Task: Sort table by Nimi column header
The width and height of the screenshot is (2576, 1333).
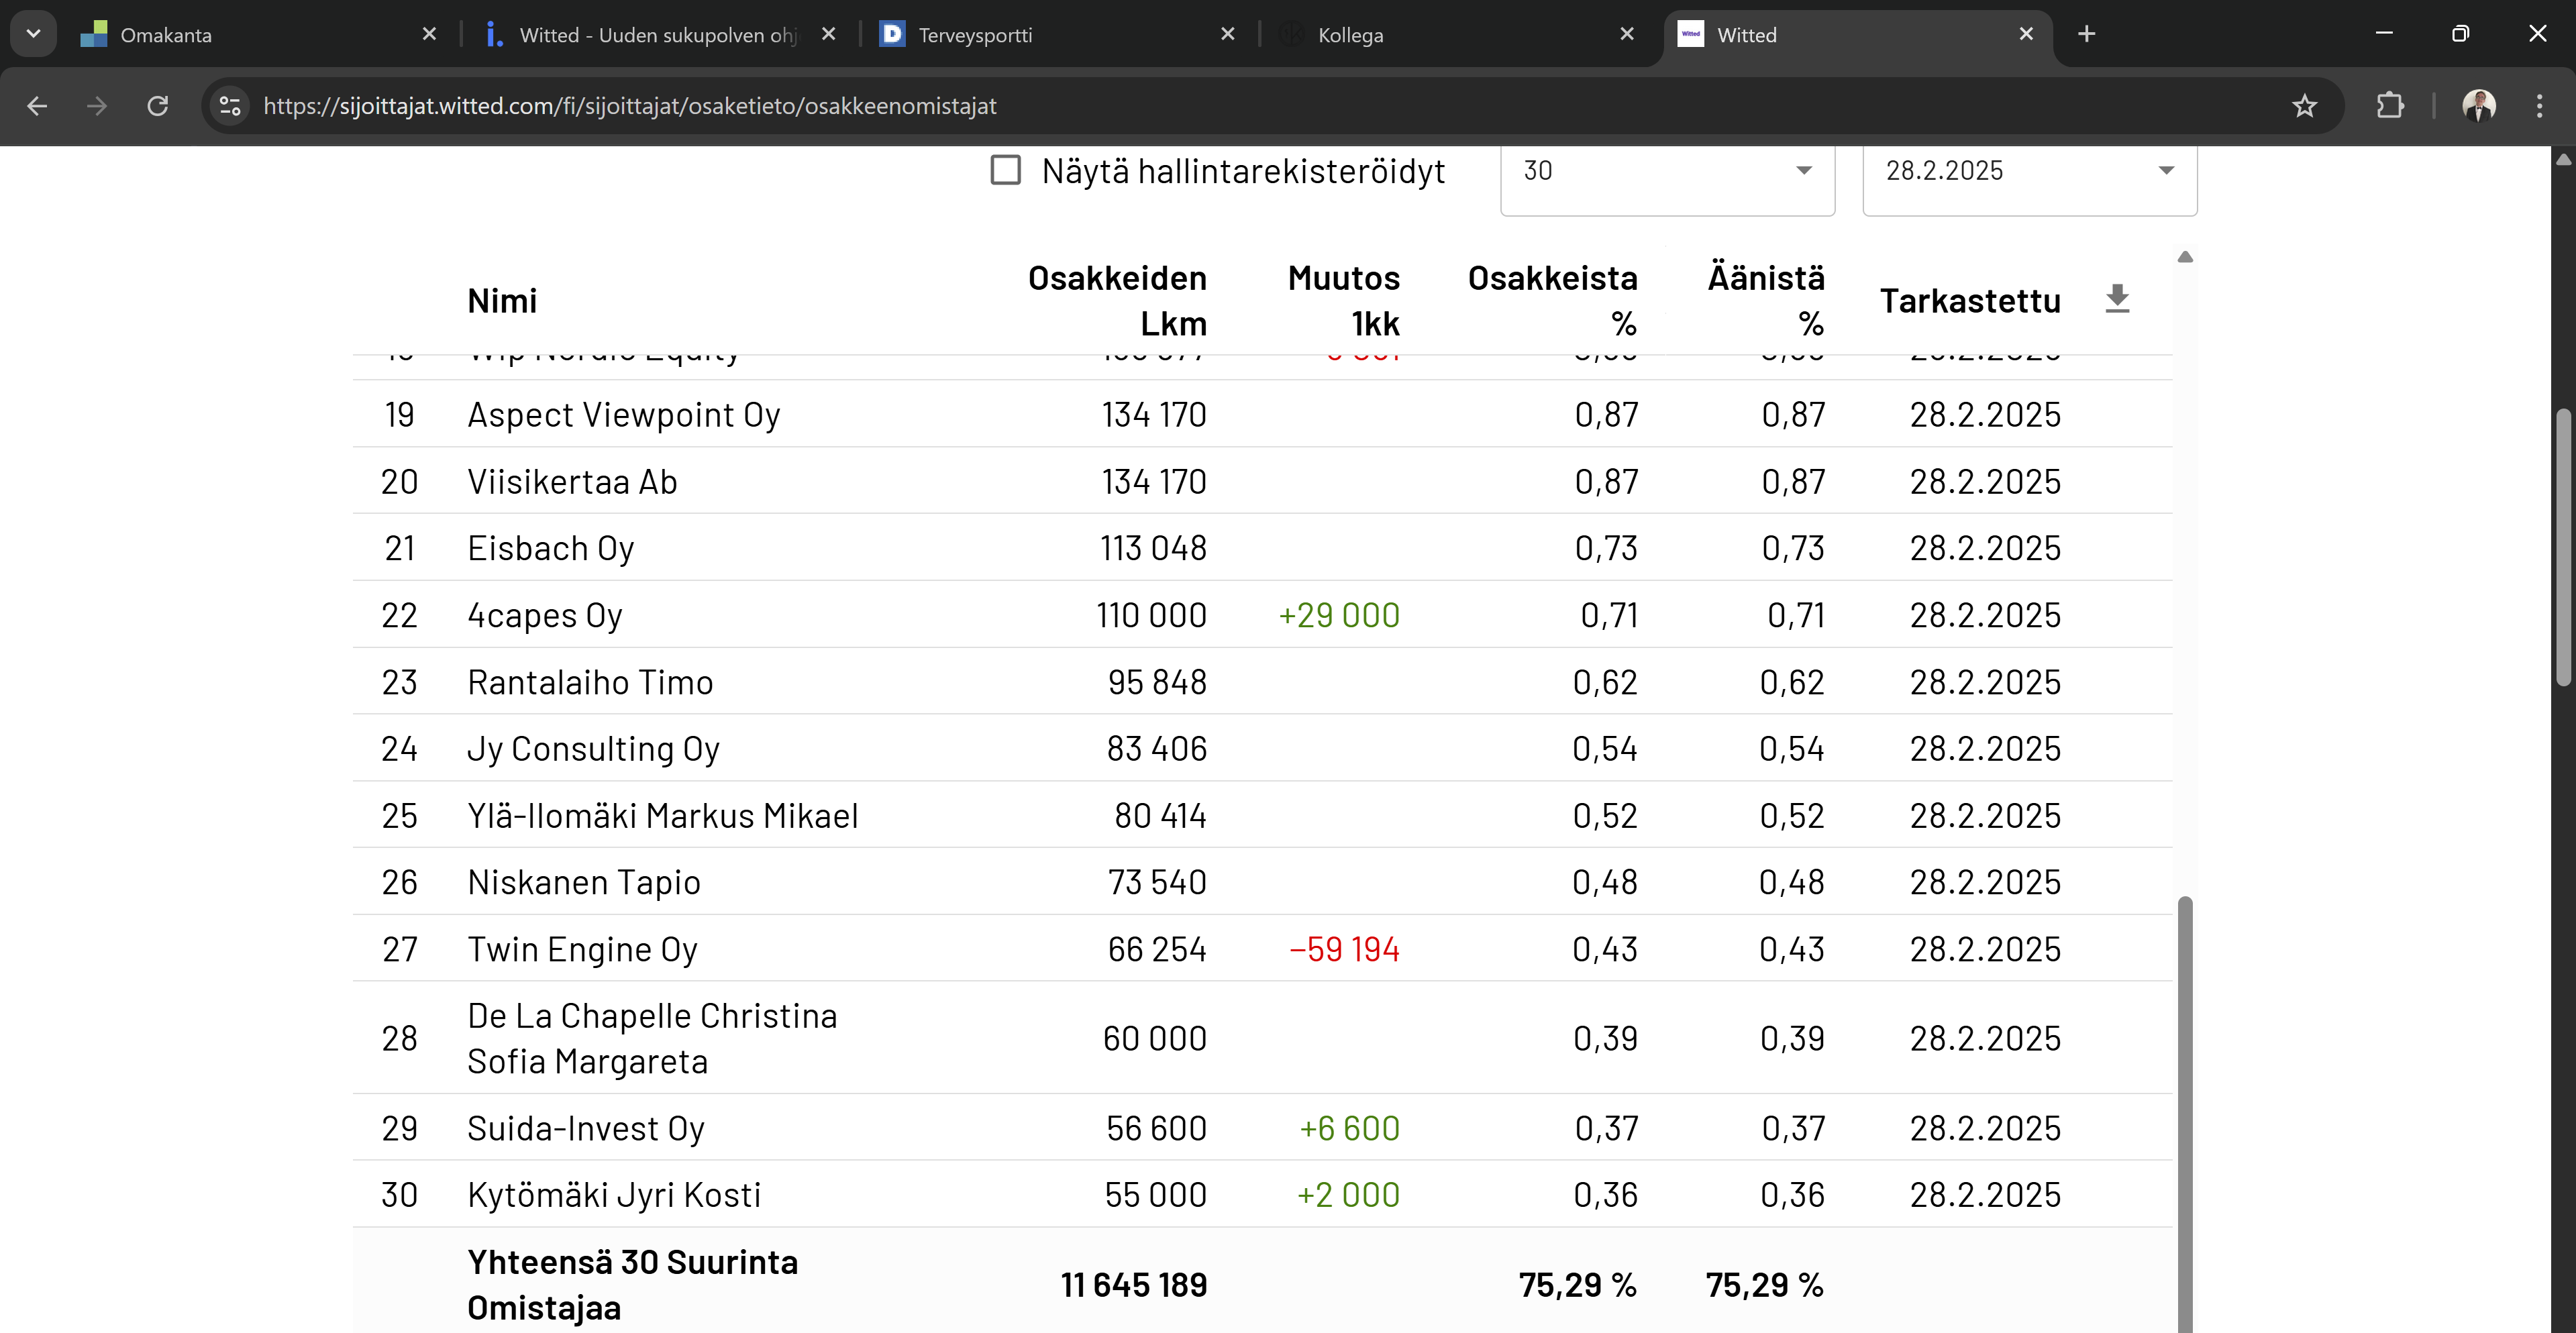Action: pyautogui.click(x=502, y=301)
